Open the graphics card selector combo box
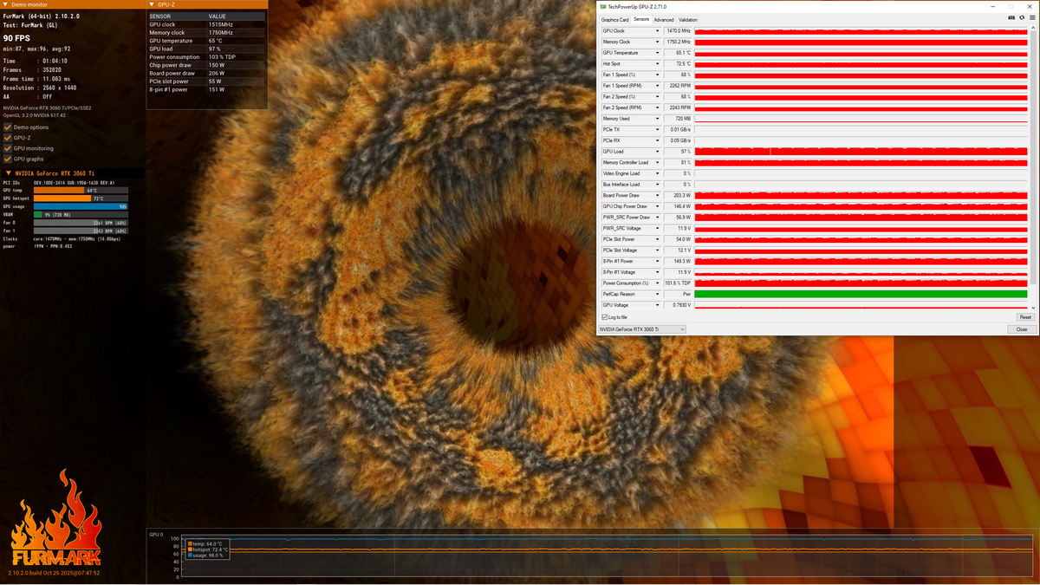This screenshot has height=585, width=1040. pyautogui.click(x=642, y=329)
